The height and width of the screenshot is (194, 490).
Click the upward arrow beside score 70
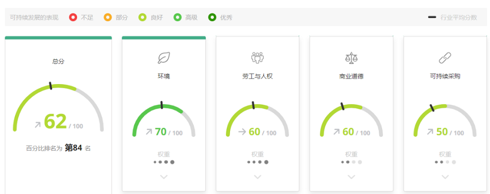click(149, 132)
